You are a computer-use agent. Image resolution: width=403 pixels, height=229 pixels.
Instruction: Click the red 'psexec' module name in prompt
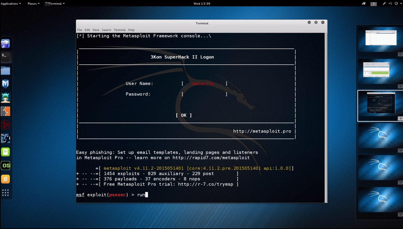click(118, 195)
